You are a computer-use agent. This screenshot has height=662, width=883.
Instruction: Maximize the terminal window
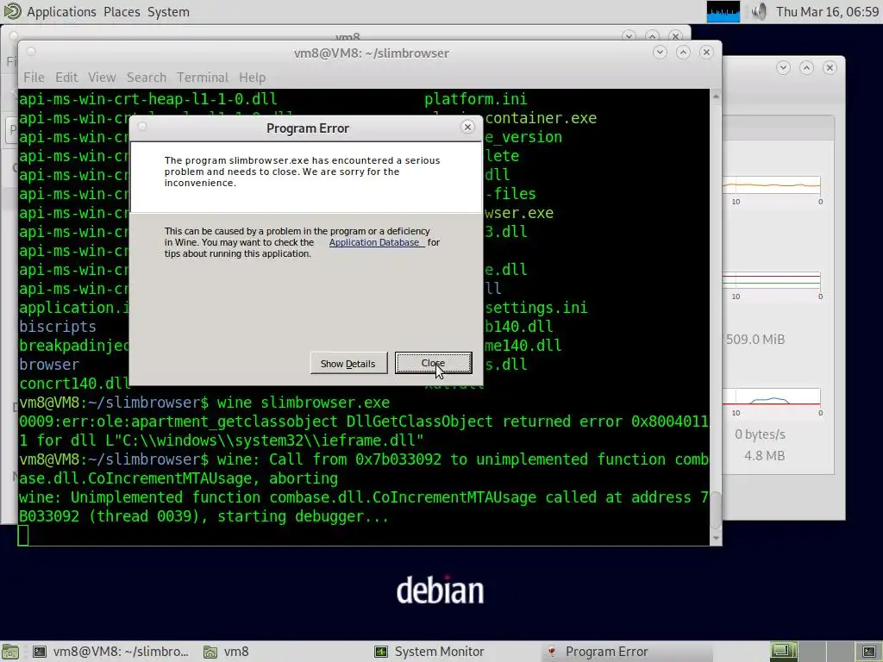[x=683, y=53]
